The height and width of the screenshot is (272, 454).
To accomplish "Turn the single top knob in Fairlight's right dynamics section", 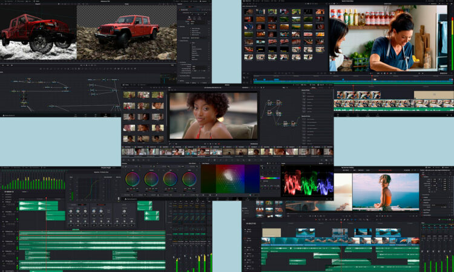I will click(x=124, y=212).
